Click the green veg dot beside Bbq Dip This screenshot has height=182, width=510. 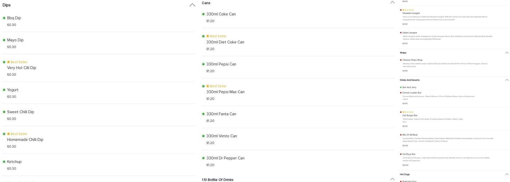[x=4, y=18]
